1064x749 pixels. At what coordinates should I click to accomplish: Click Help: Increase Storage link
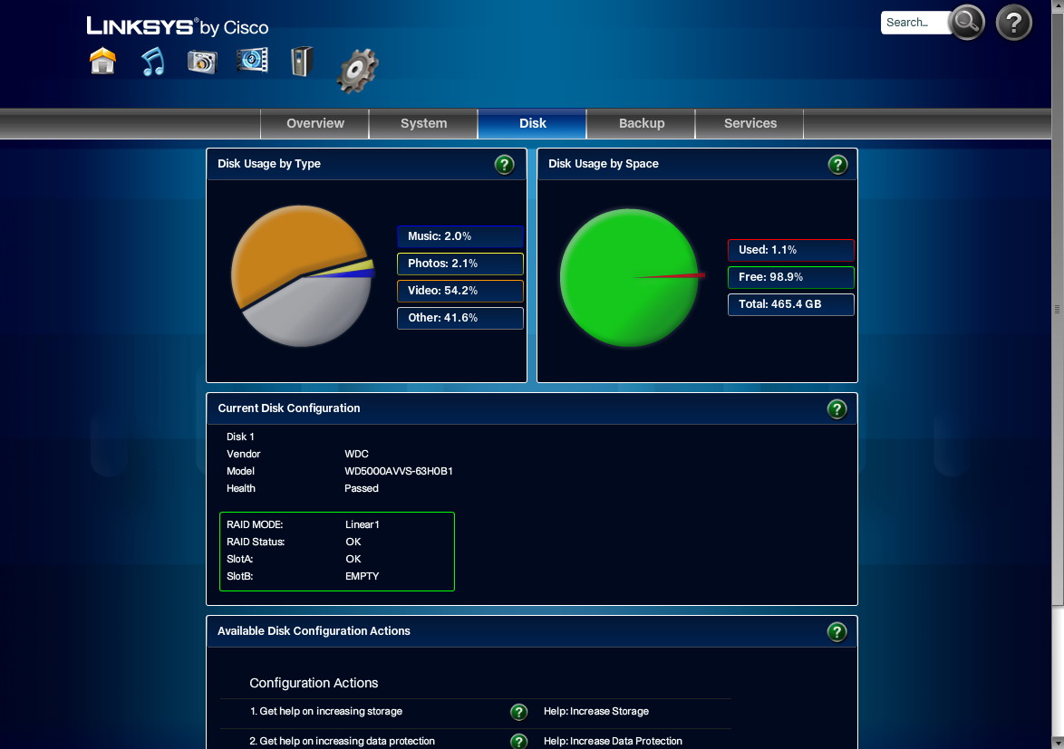[x=595, y=711]
